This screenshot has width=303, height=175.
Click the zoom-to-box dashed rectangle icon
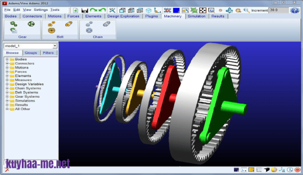(x=212, y=10)
